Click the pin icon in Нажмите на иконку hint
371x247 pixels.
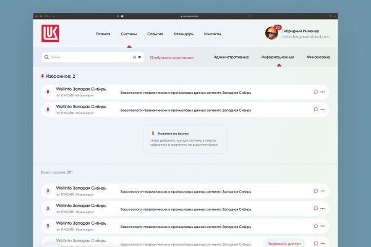[x=153, y=133]
